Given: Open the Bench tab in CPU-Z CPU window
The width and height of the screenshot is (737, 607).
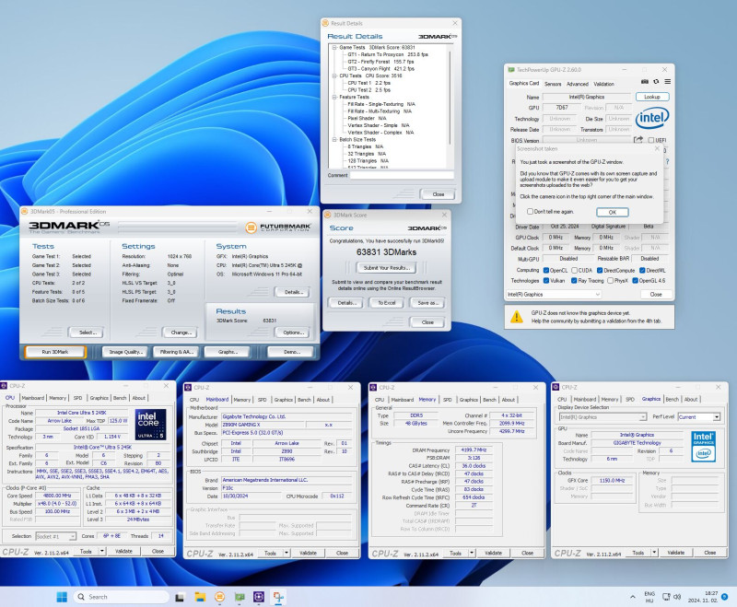Looking at the screenshot, I should point(120,398).
